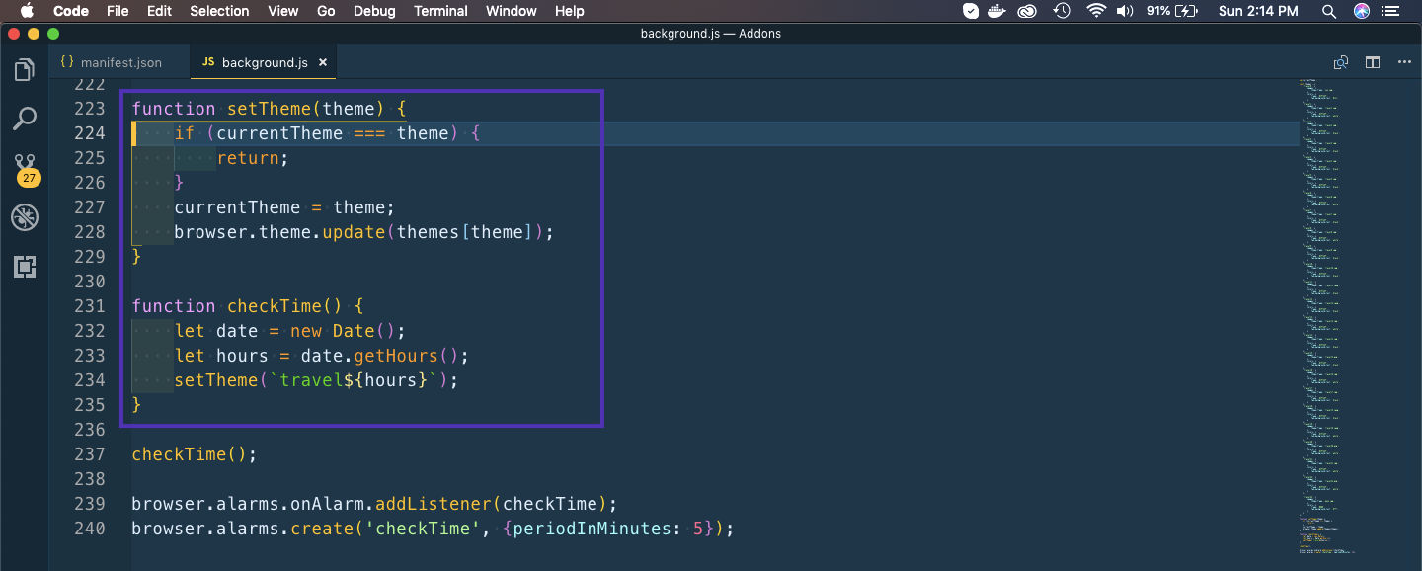Open the Help menu
Image resolution: width=1422 pixels, height=571 pixels.
tap(570, 11)
